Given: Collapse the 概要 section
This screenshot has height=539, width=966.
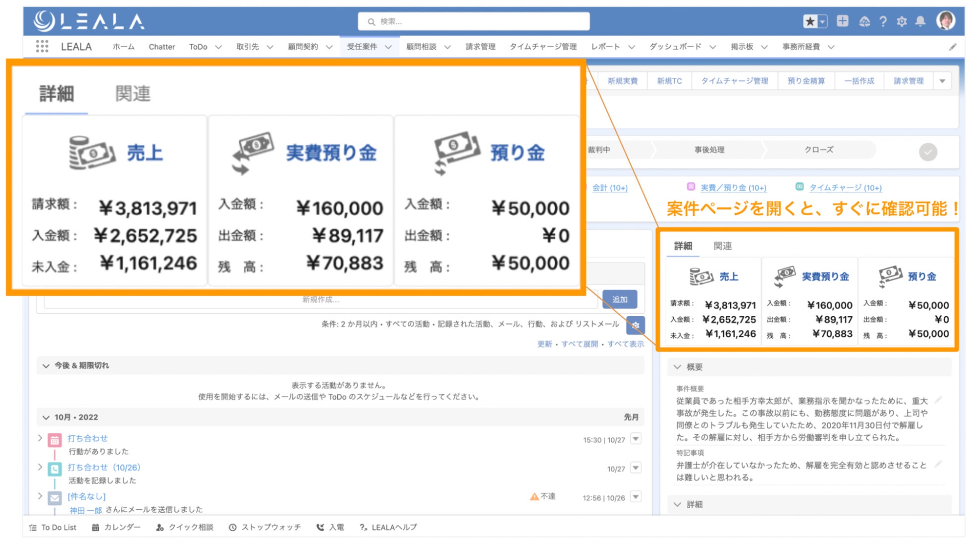Looking at the screenshot, I should [677, 367].
